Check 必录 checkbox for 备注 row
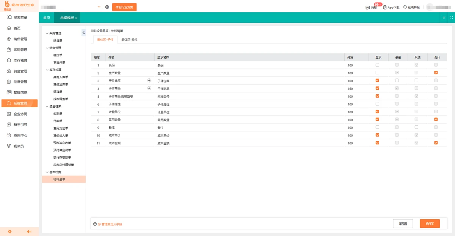455x236 pixels. point(397,127)
